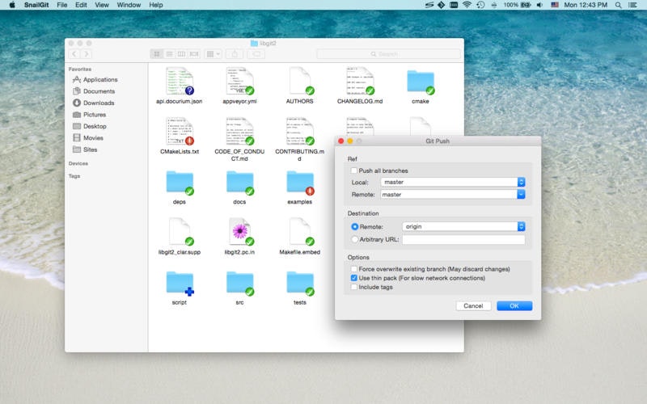
Task: Open the File menu
Action: coord(62,5)
